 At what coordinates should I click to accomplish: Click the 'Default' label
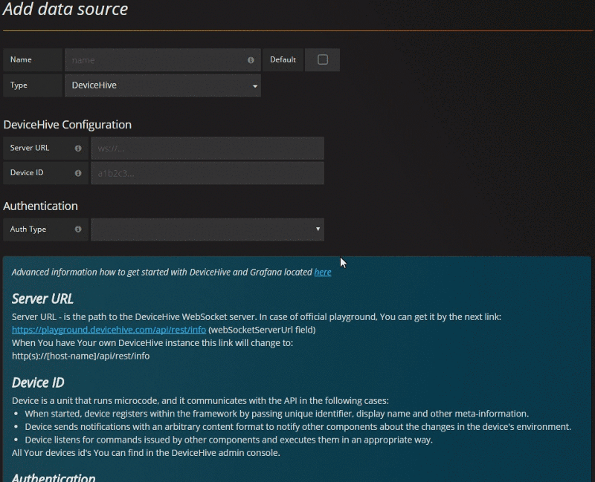pos(283,59)
